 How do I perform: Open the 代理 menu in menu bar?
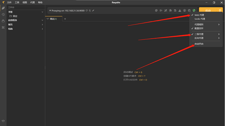(x=33, y=2)
